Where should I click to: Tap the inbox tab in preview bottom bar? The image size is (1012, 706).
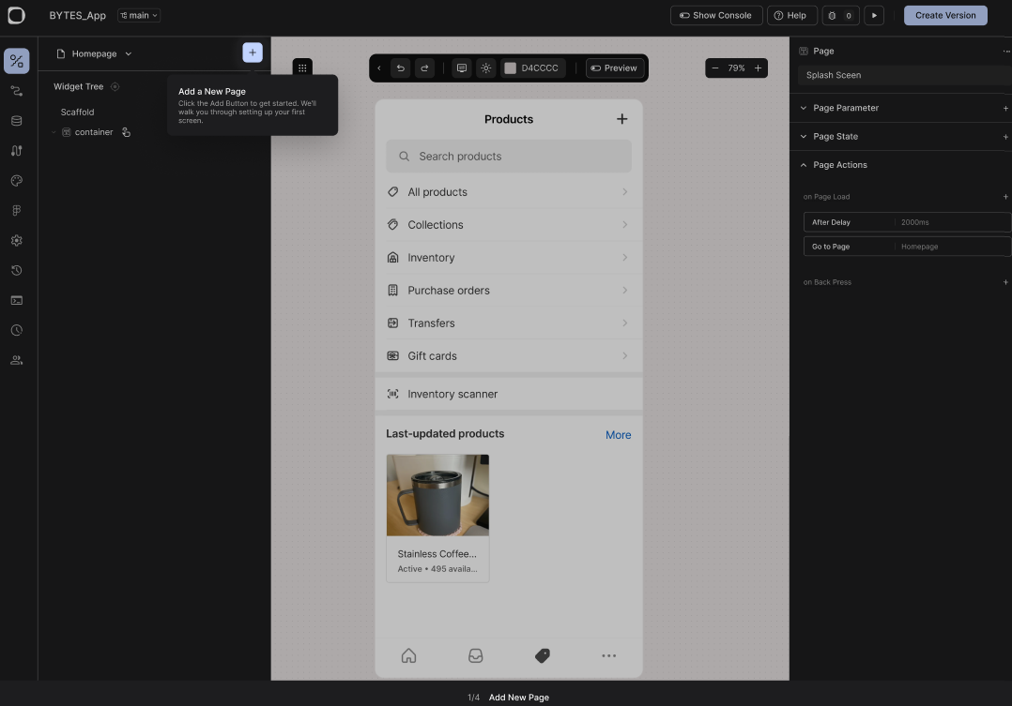(x=476, y=655)
